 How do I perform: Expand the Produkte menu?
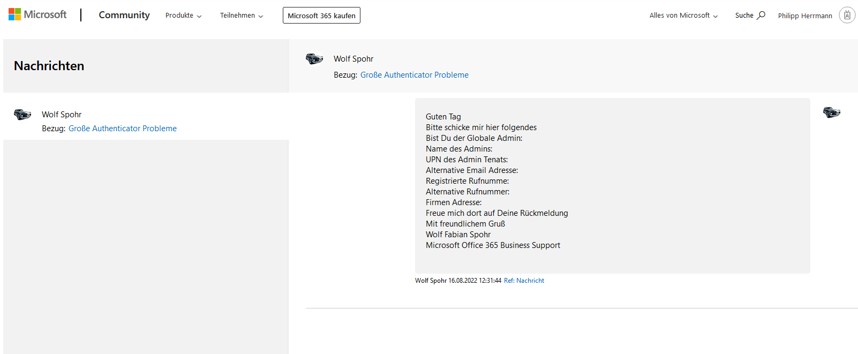pyautogui.click(x=184, y=16)
